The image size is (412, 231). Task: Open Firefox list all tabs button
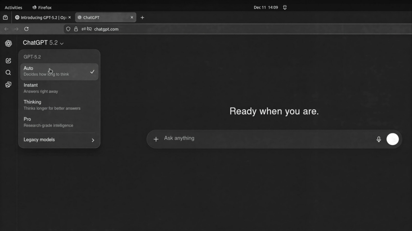tap(5, 18)
